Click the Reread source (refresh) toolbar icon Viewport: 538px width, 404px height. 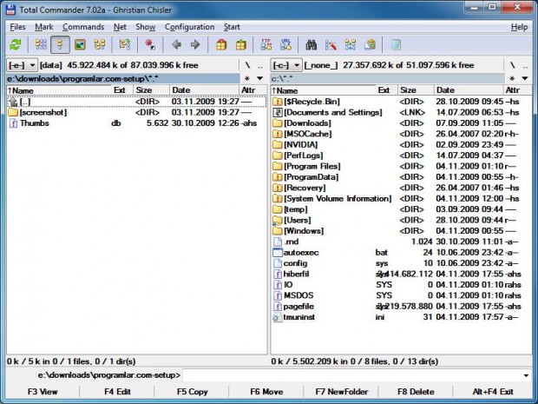pos(16,44)
